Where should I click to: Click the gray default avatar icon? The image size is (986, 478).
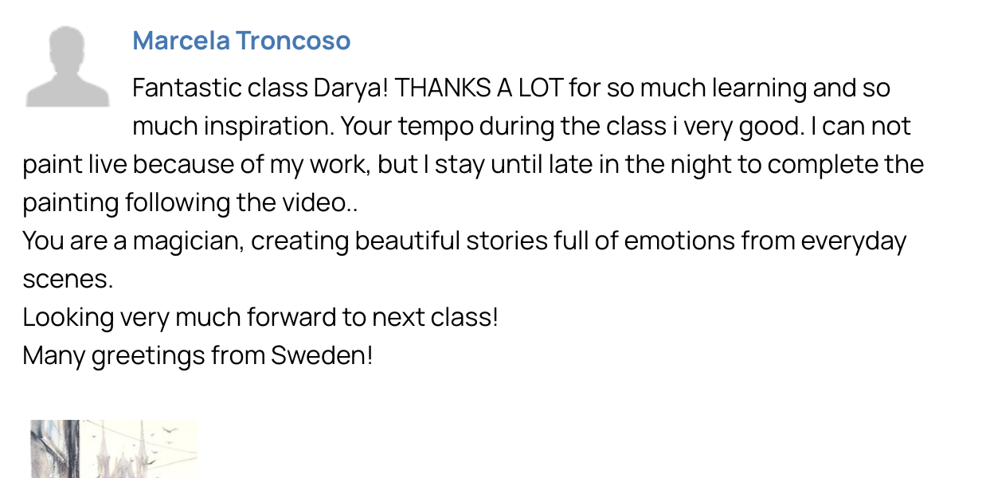click(68, 66)
